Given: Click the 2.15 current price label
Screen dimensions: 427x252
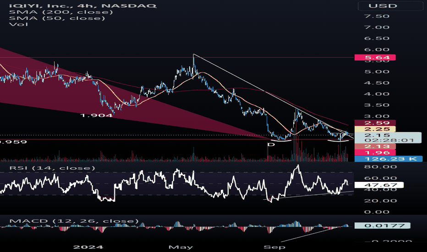Looking at the screenshot, I should 377,135.
